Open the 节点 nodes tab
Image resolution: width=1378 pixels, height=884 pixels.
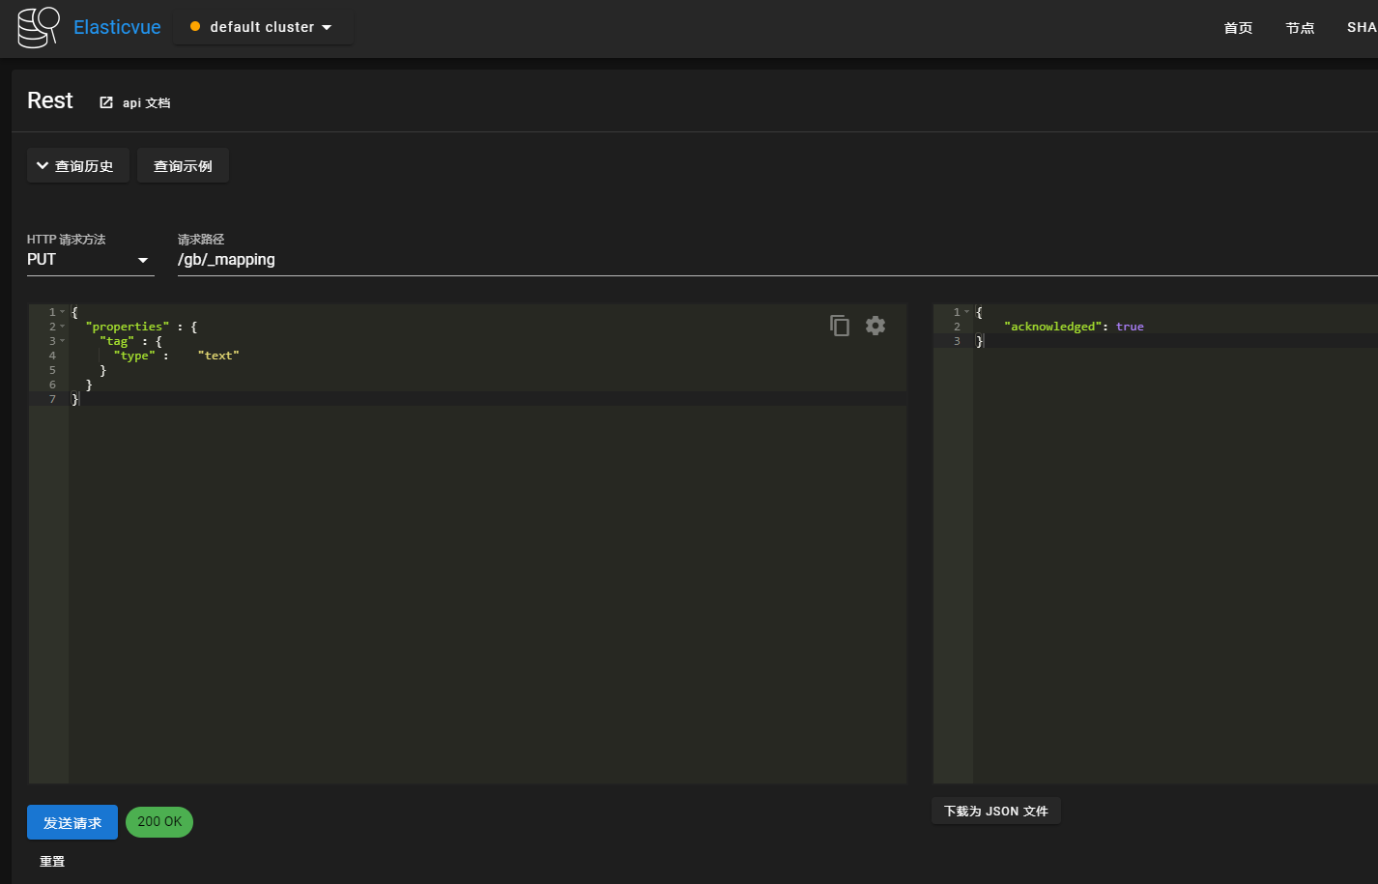pos(1300,28)
